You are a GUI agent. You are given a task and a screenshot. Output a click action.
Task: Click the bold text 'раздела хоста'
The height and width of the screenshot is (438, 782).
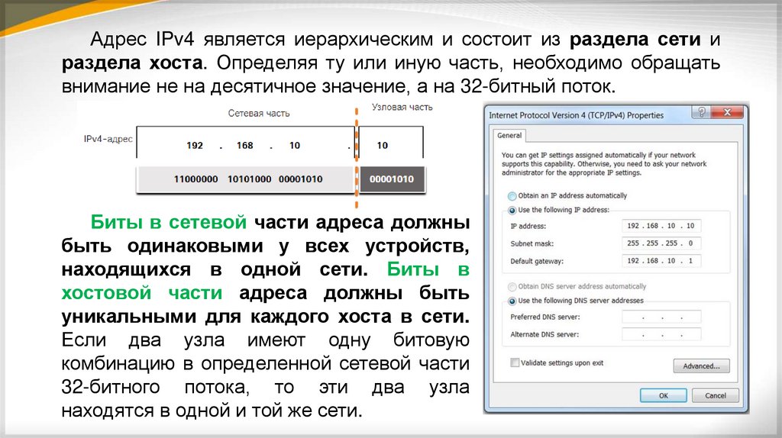pos(132,63)
